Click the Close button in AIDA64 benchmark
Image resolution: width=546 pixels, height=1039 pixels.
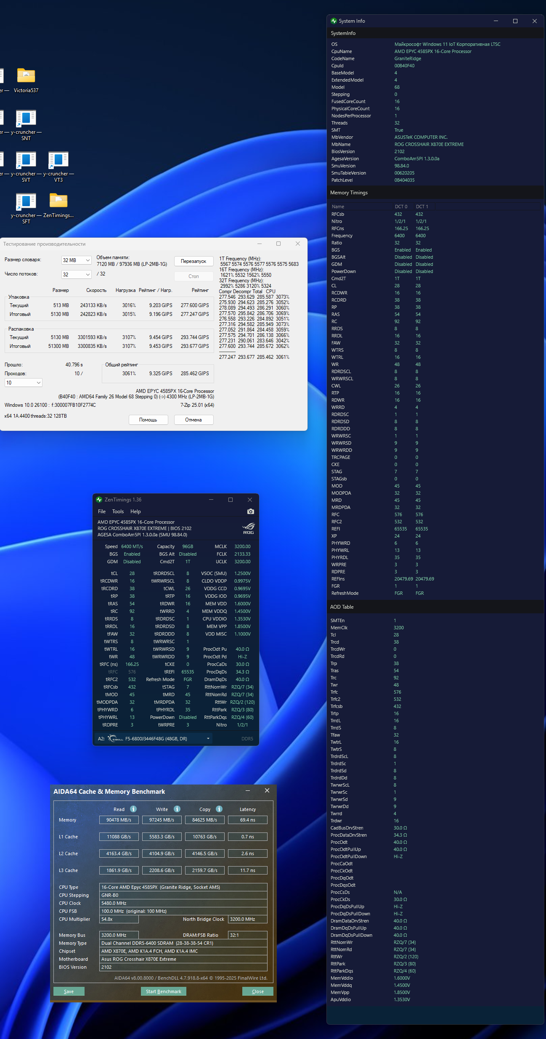(258, 991)
